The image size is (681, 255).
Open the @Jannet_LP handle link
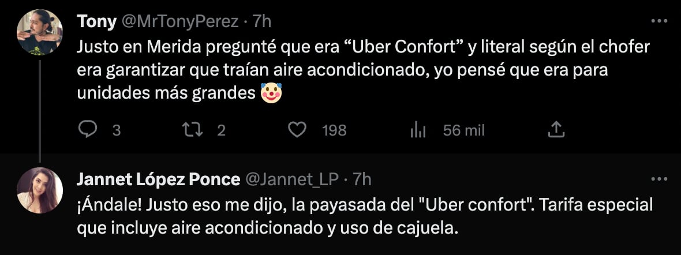(292, 179)
